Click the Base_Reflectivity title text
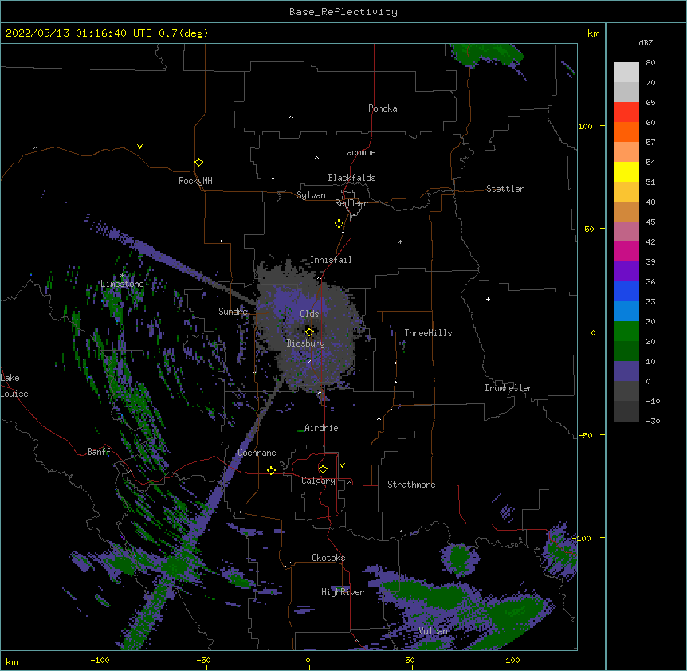The height and width of the screenshot is (671, 687). (343, 12)
